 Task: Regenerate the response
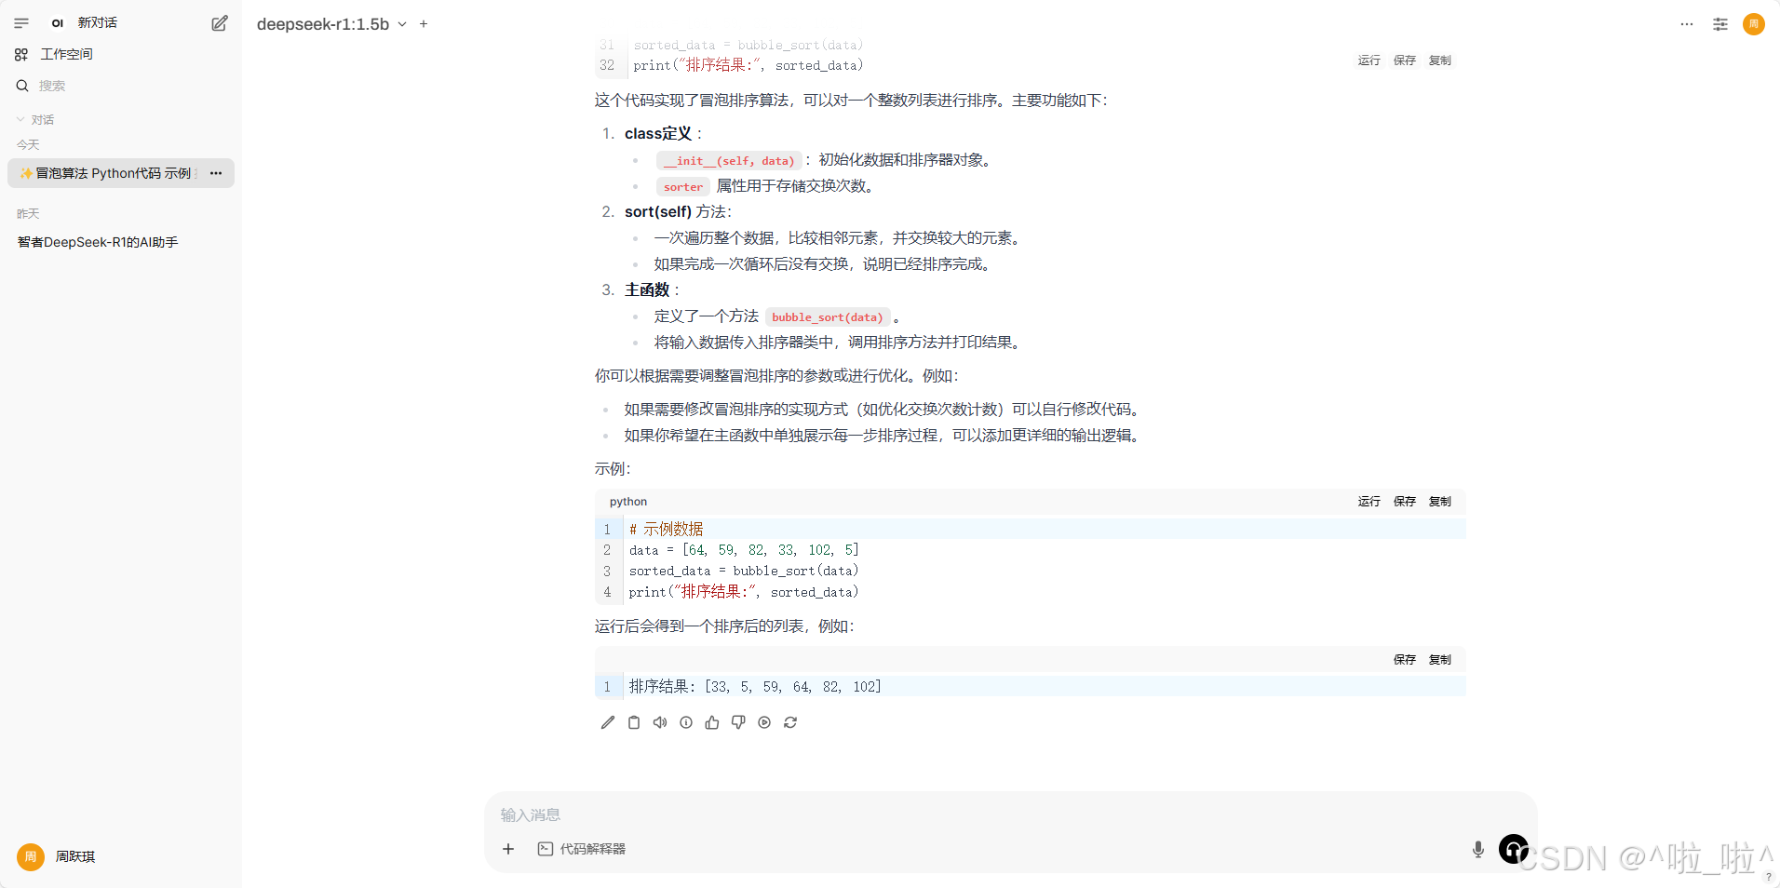(x=790, y=722)
